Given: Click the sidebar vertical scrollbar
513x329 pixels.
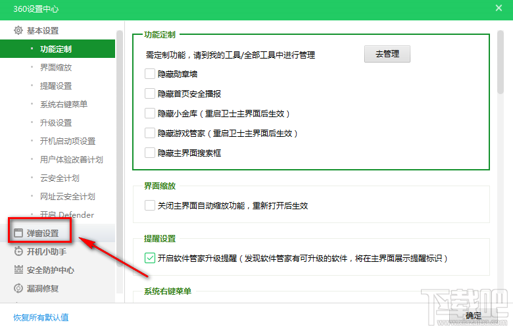Looking at the screenshot, I should [120, 147].
